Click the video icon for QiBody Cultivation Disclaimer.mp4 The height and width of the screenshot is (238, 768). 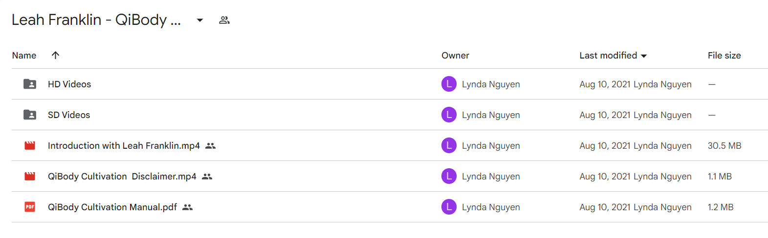coord(30,176)
